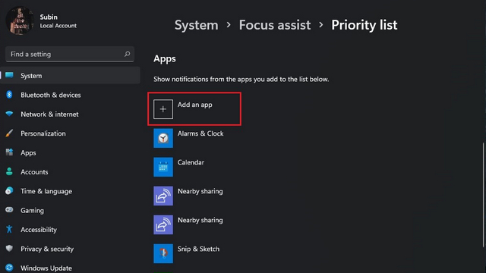Click the Subin profile picture
The height and width of the screenshot is (273, 486).
tap(20, 20)
